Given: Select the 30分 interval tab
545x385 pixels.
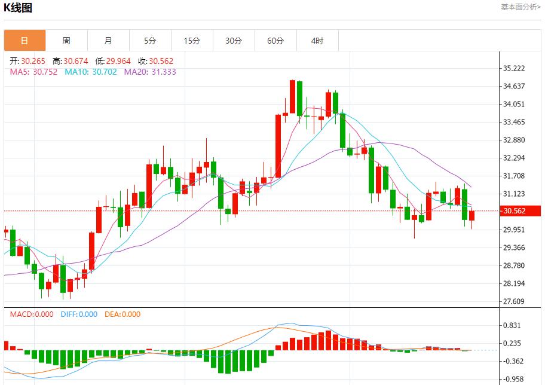Looking at the screenshot, I should click(x=234, y=41).
